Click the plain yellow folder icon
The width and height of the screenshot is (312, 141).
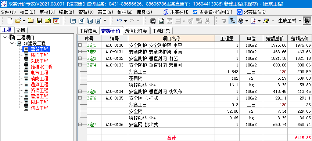(31, 21)
